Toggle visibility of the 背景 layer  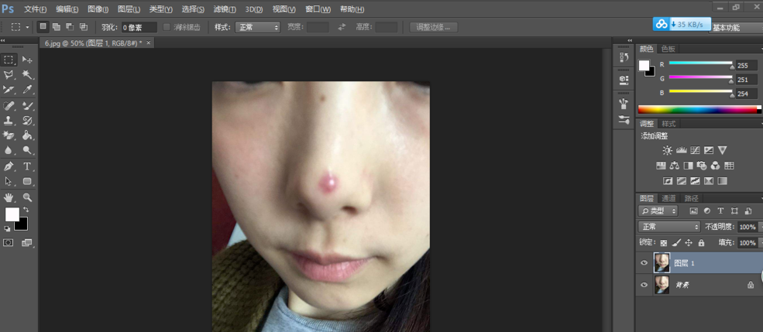click(644, 285)
